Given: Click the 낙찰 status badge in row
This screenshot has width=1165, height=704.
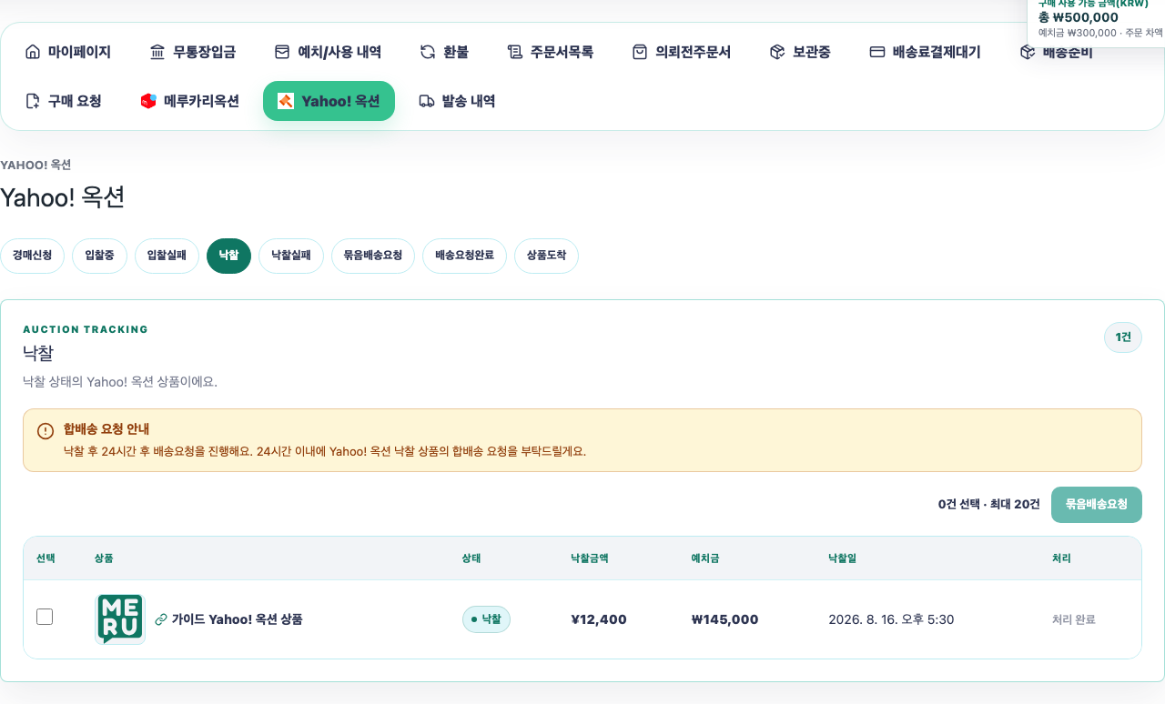Looking at the screenshot, I should (486, 619).
